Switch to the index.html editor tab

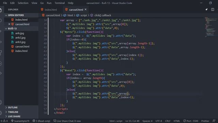51,10
